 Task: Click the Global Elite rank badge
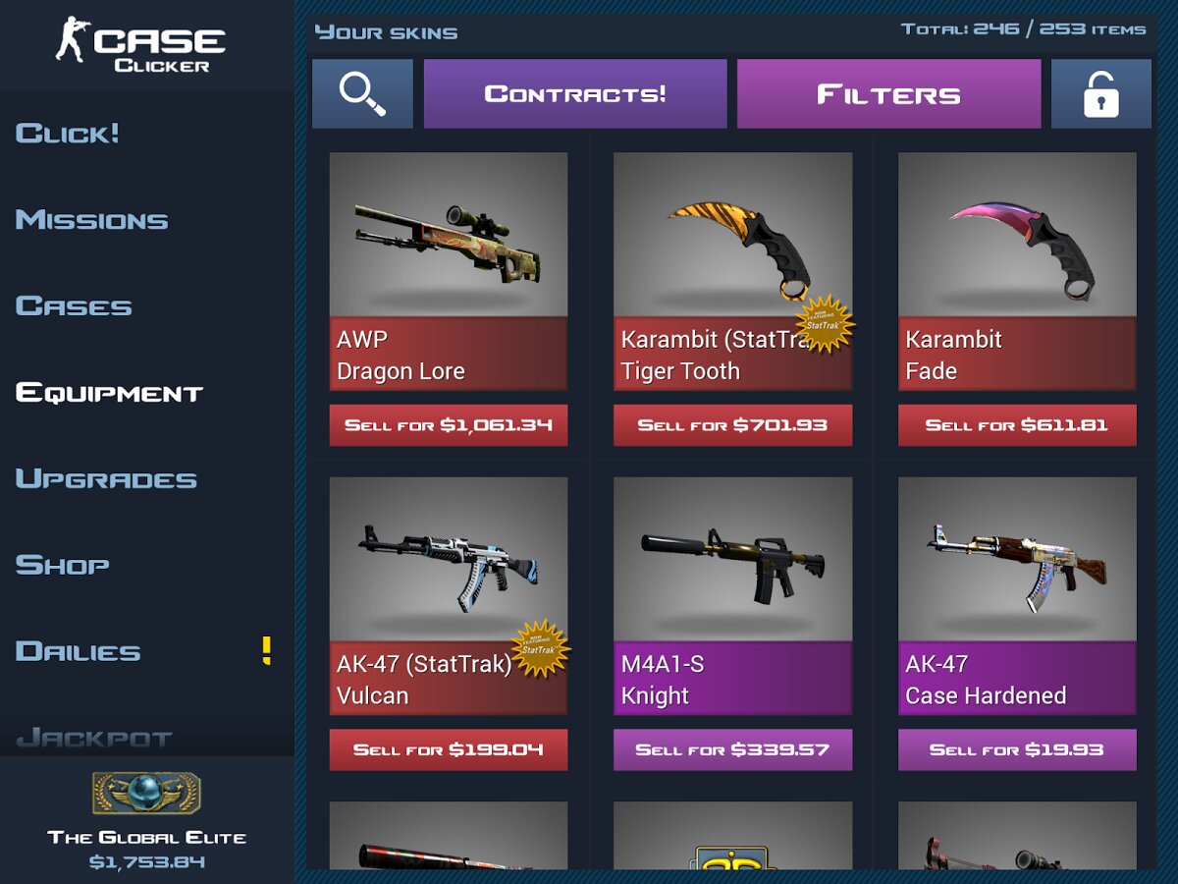click(x=146, y=794)
